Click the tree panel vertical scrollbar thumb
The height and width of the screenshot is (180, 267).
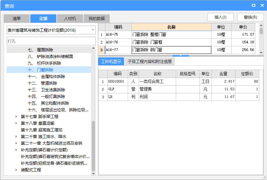[93, 146]
